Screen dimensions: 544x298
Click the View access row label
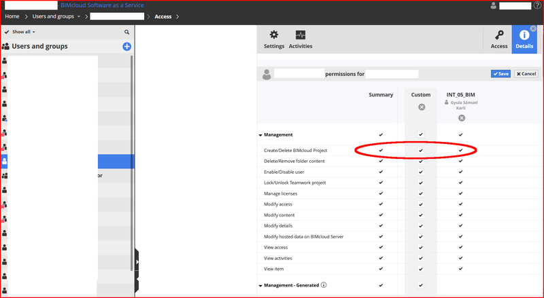(x=276, y=247)
